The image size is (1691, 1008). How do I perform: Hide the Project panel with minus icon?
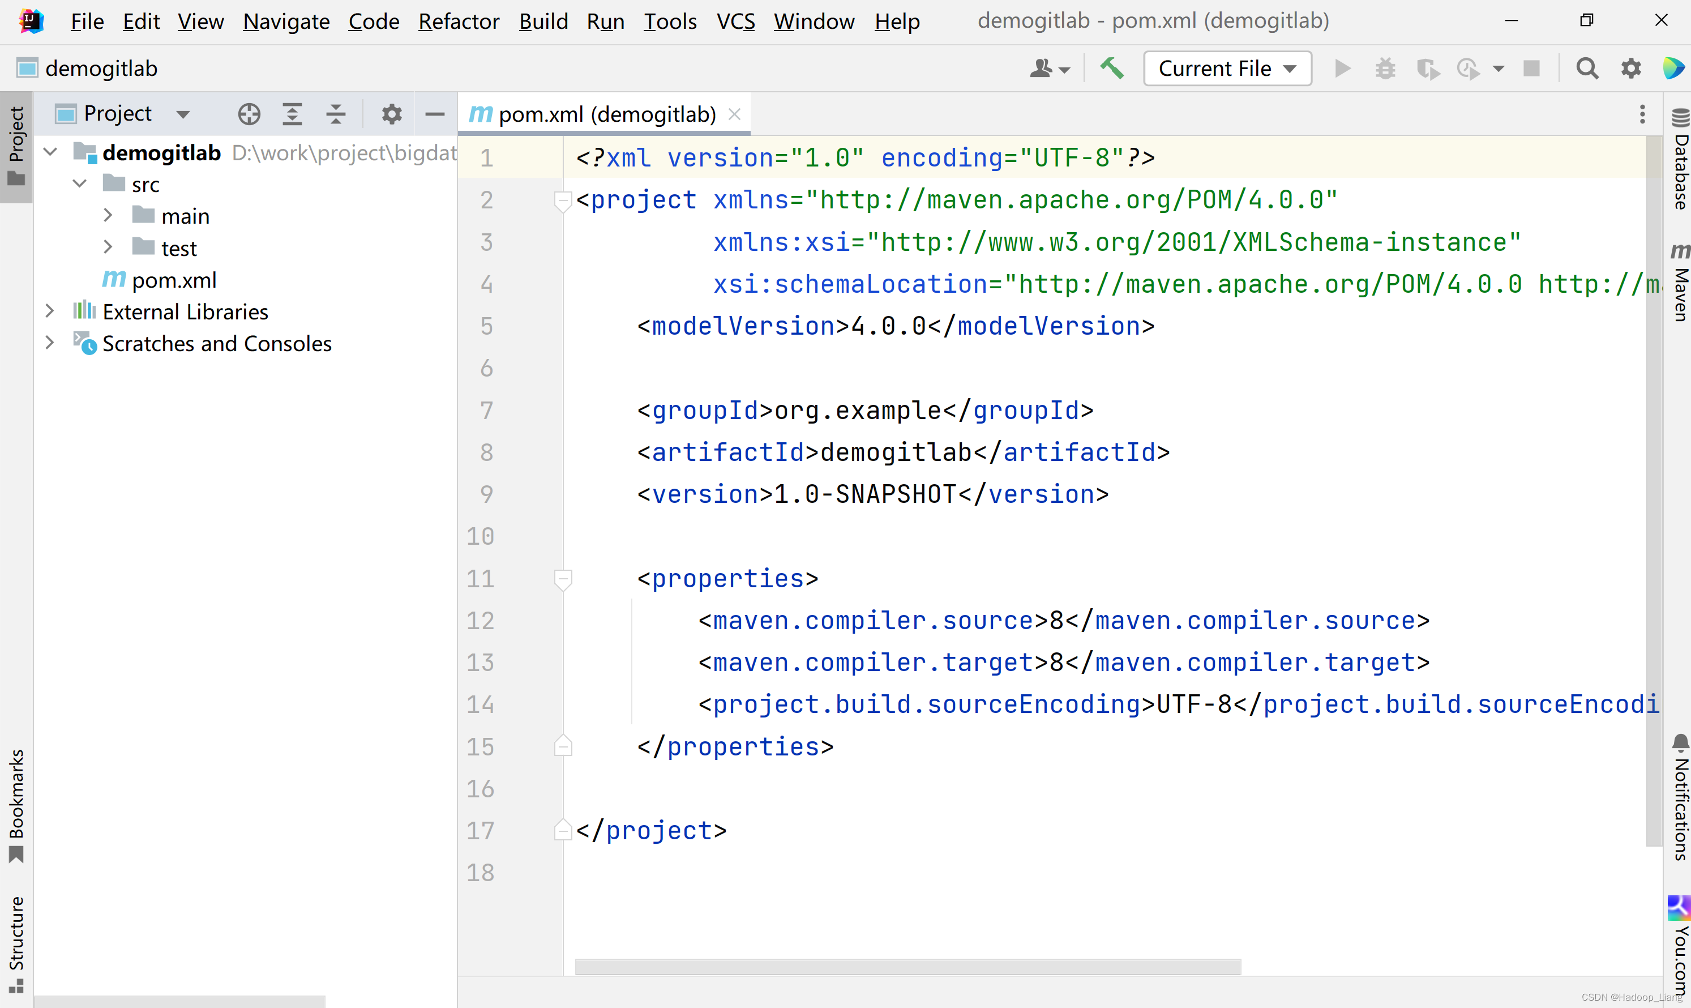[x=434, y=114]
